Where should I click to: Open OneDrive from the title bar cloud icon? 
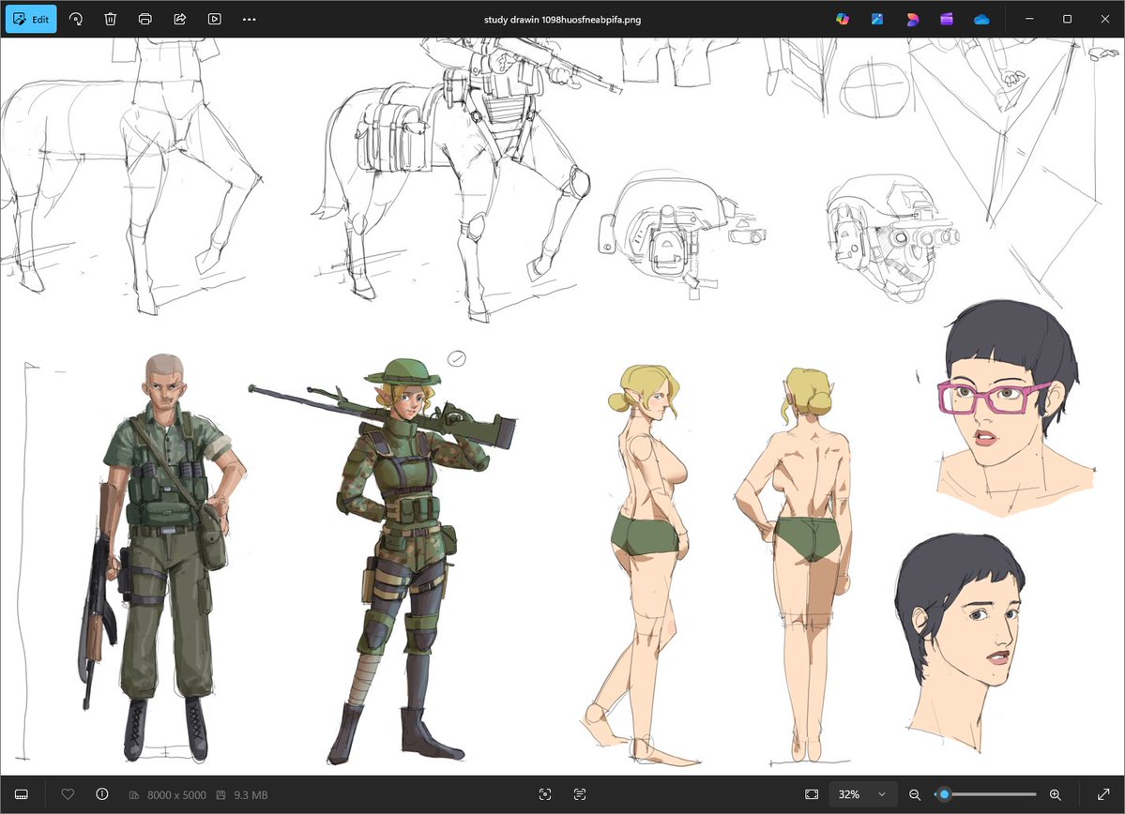click(x=981, y=19)
